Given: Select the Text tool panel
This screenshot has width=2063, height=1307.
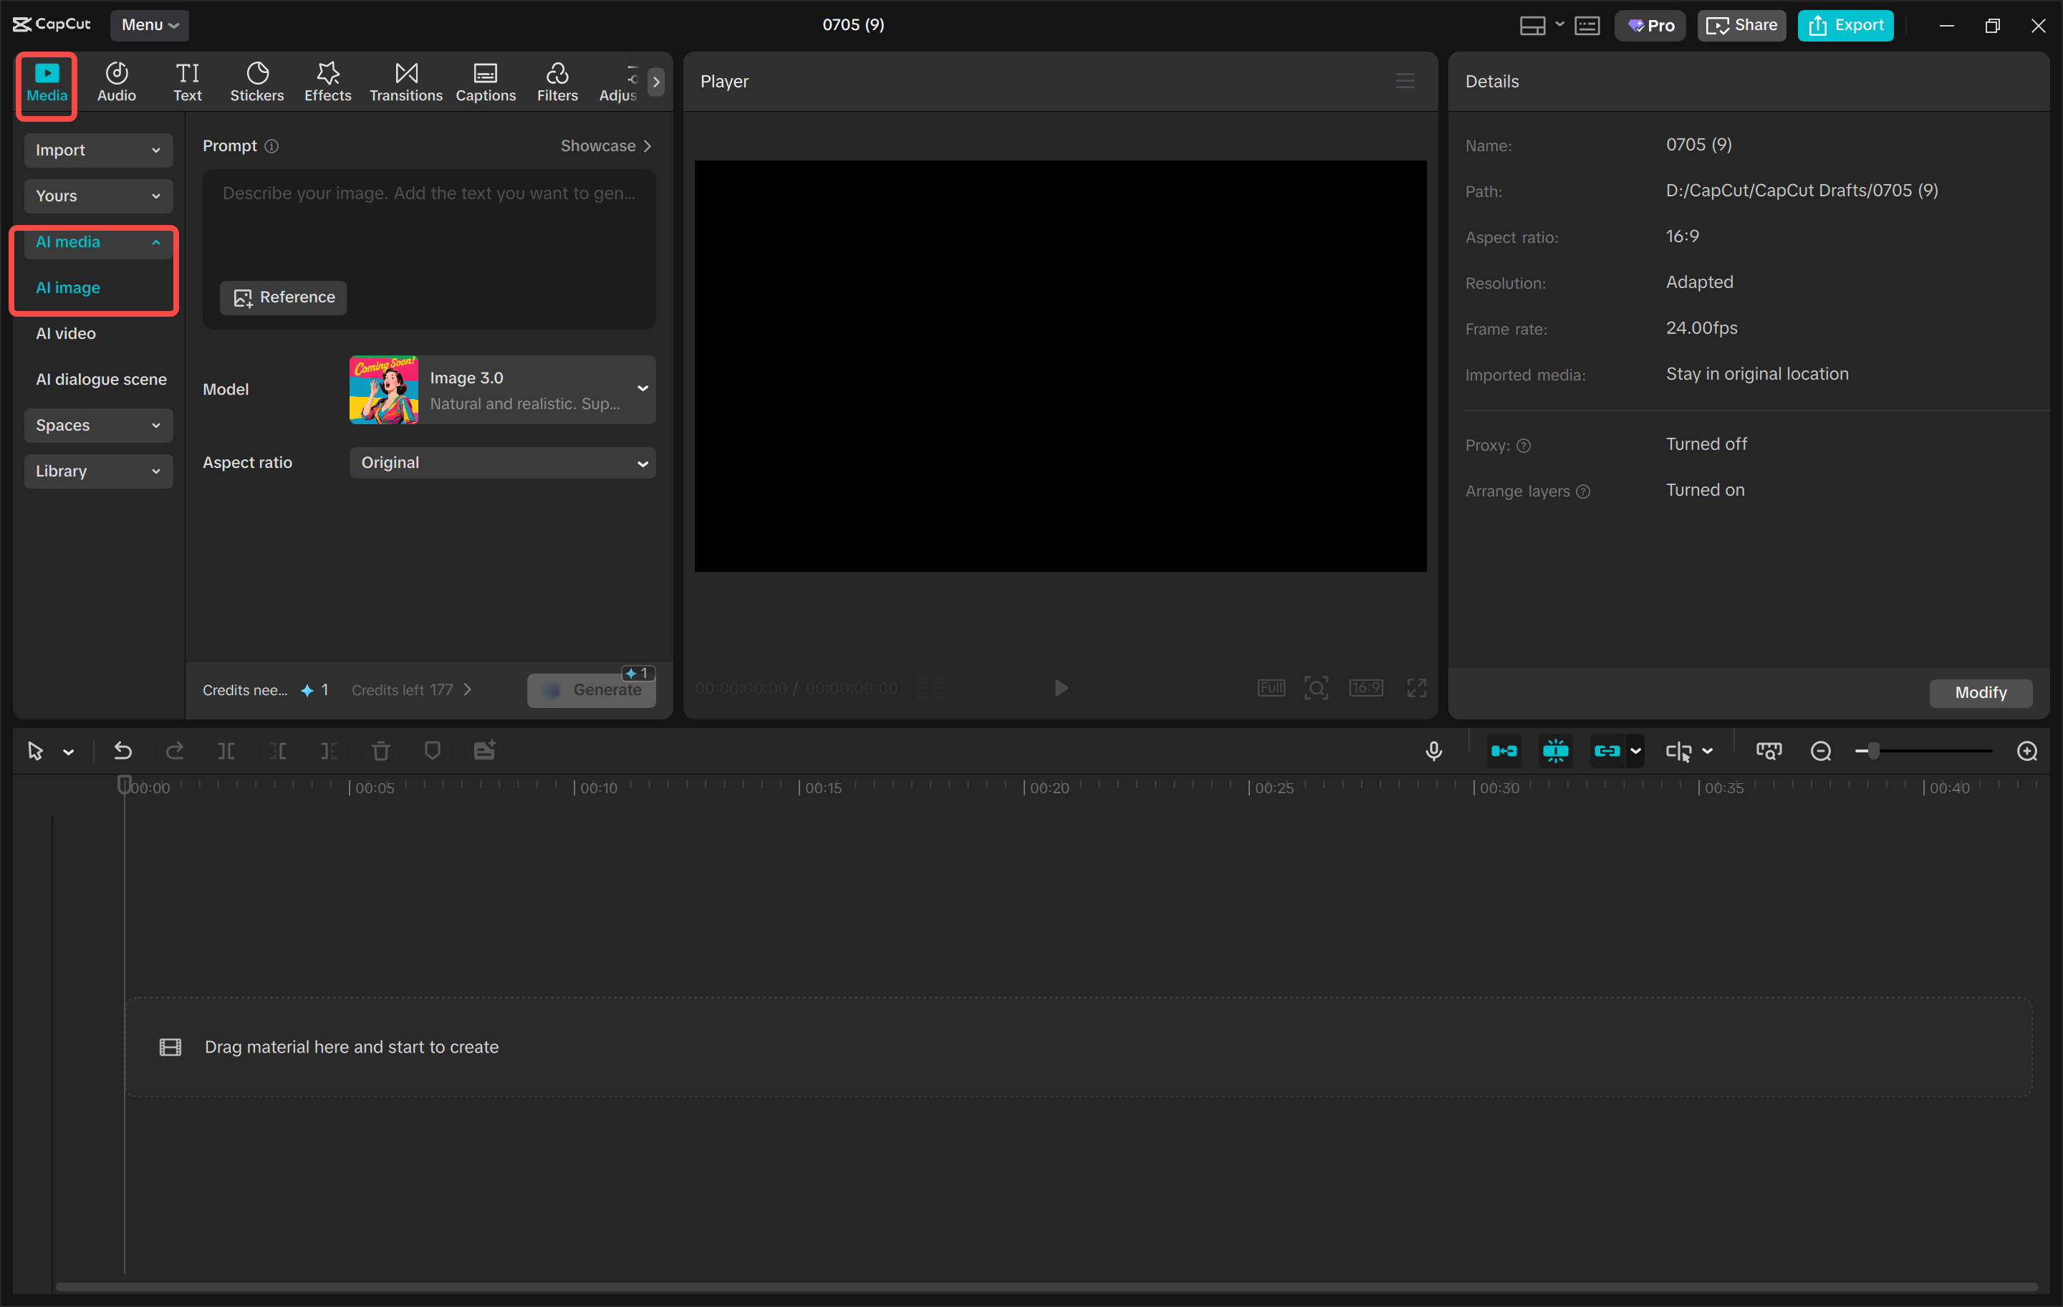Looking at the screenshot, I should (x=187, y=82).
